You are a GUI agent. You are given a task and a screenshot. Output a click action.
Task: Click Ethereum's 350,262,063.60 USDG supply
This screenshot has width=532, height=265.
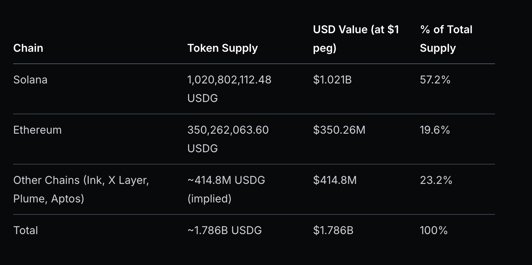(228, 139)
